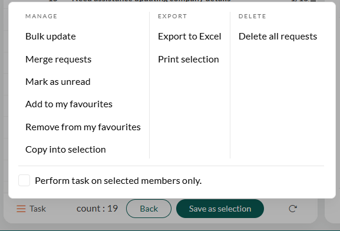The width and height of the screenshot is (340, 231).
Task: Choose Add to my favourites
Action: 69,104
